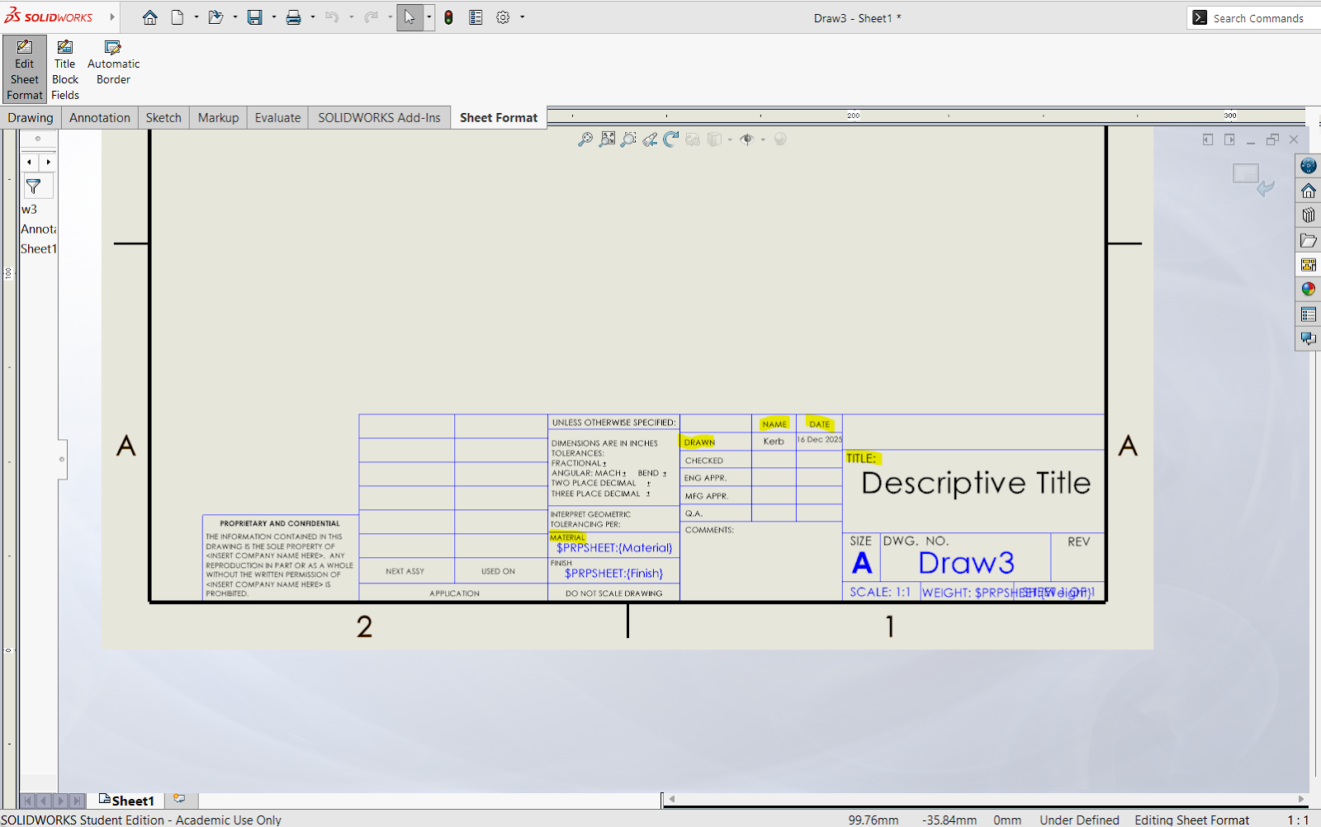Open the Appearances color ball panel
The width and height of the screenshot is (1321, 827).
coord(1309,289)
